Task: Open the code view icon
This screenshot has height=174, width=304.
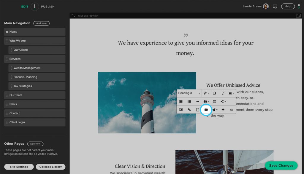Action: [x=232, y=110]
